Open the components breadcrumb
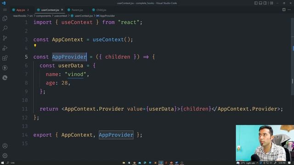Viewport: 294px width, 165px height. click(43, 16)
